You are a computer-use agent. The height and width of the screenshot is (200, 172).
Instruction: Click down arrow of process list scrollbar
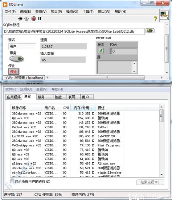pos(161,175)
